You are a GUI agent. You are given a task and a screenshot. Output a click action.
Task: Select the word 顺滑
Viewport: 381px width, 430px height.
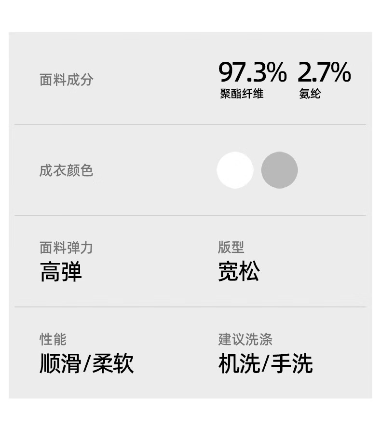pyautogui.click(x=60, y=364)
